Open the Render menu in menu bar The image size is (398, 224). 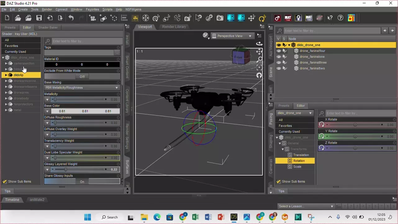[x=47, y=9]
